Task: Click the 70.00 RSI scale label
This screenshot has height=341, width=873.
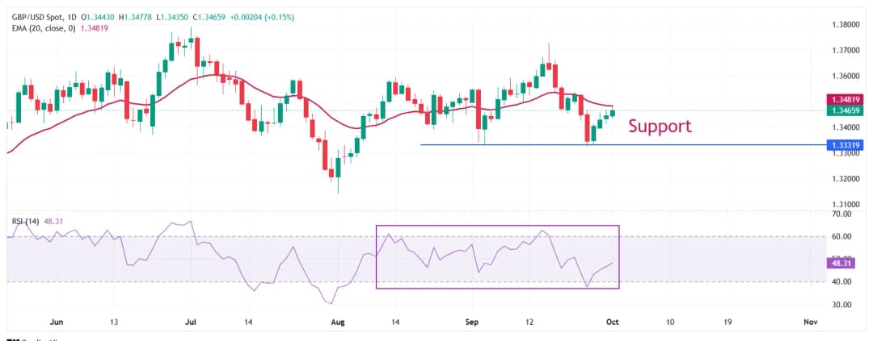Action: pos(841,214)
